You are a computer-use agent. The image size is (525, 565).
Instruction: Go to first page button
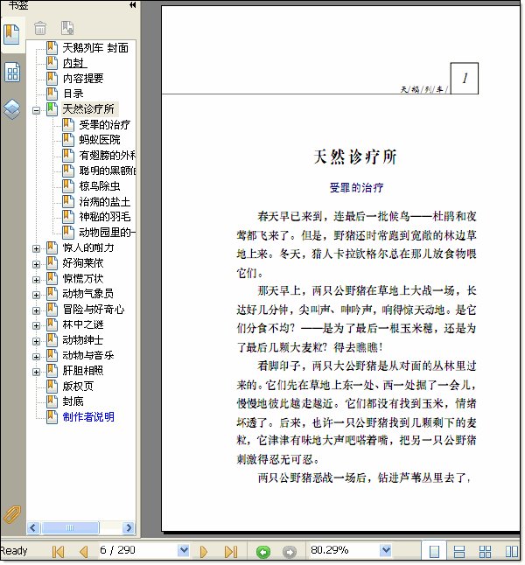(x=58, y=552)
